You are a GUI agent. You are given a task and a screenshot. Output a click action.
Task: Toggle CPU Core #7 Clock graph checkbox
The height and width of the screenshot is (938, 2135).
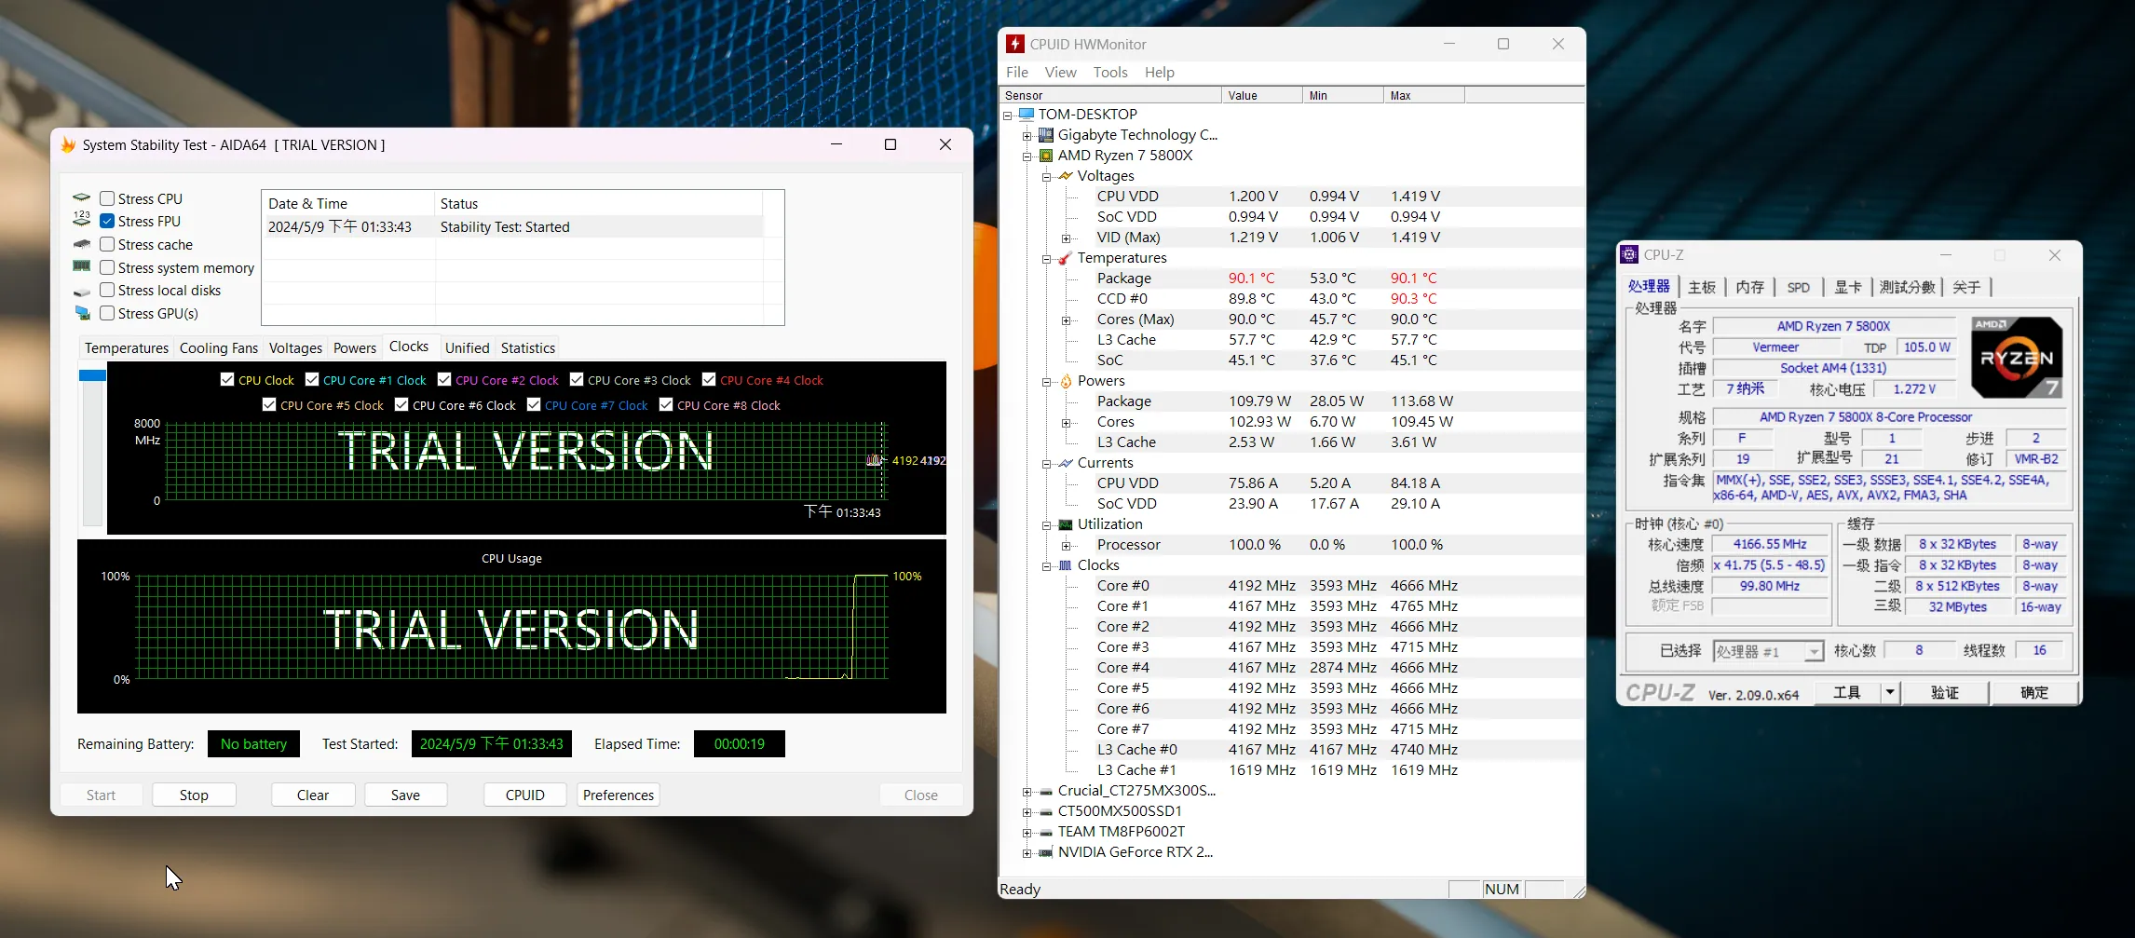pyautogui.click(x=534, y=404)
